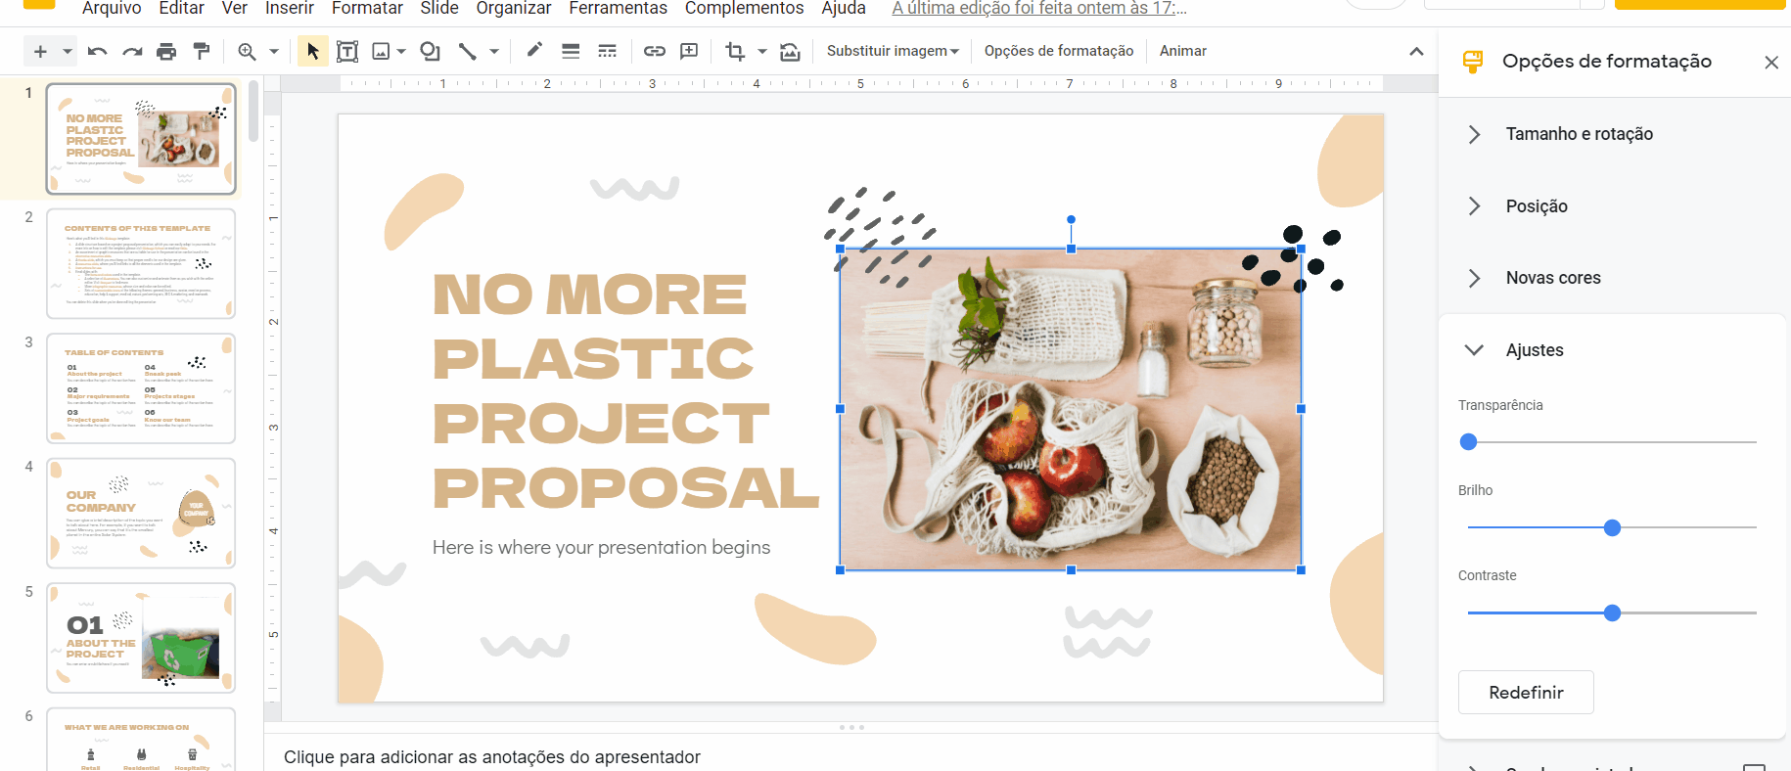Select the paint format roller icon
The image size is (1791, 771).
[202, 51]
